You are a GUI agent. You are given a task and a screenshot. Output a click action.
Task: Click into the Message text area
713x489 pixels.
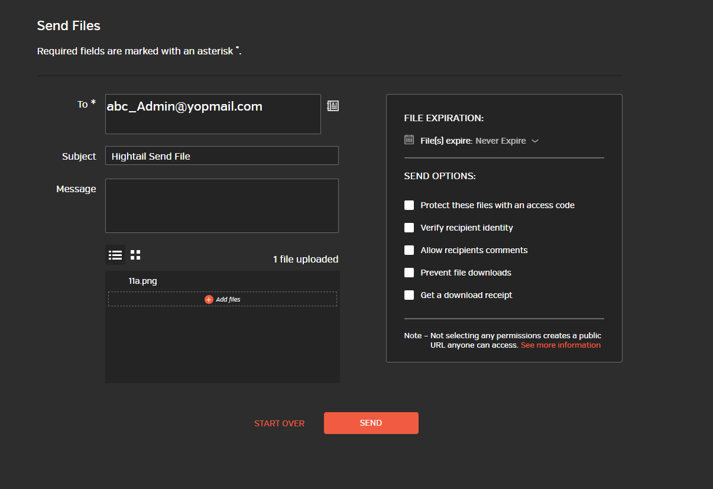tap(222, 206)
